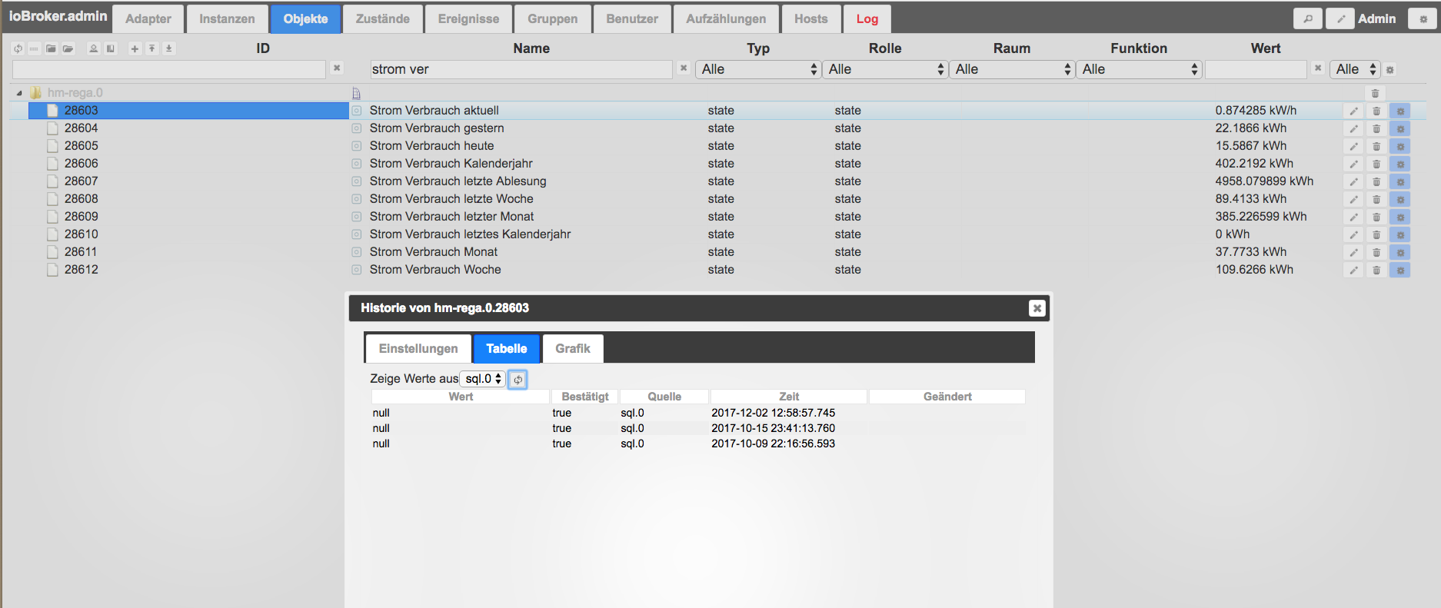This screenshot has height=608, width=1441.
Task: Edit the 'Strom Verbrauch letzter Monat' object
Action: (x=1353, y=217)
